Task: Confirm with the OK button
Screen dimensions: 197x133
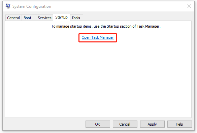Action: (x=98, y=124)
